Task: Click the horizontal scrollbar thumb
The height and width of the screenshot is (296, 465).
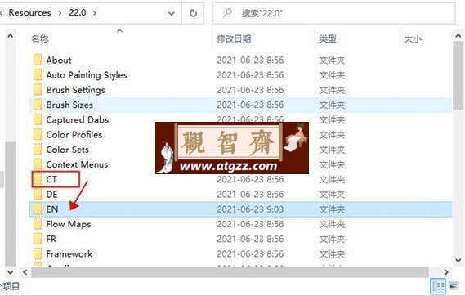Action: 230,271
